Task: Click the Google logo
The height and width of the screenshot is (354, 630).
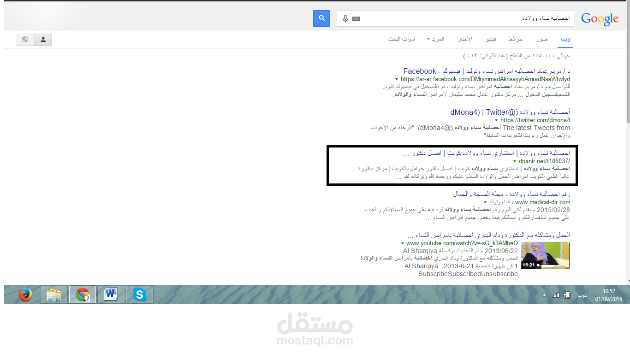Action: click(x=600, y=19)
